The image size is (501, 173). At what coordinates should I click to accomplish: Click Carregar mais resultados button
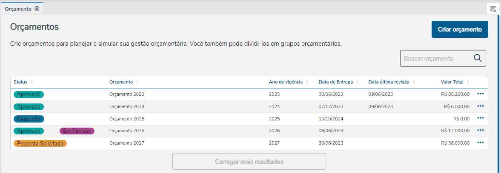[x=249, y=162]
